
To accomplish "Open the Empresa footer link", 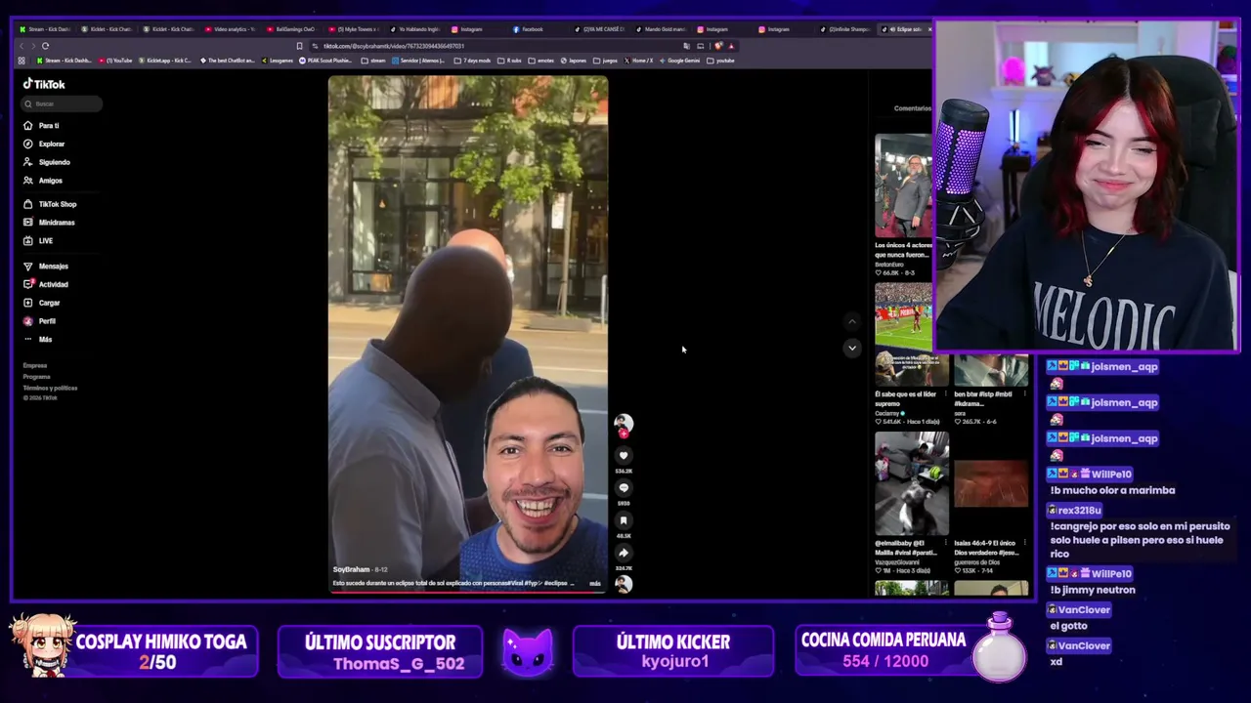I will (x=35, y=365).
